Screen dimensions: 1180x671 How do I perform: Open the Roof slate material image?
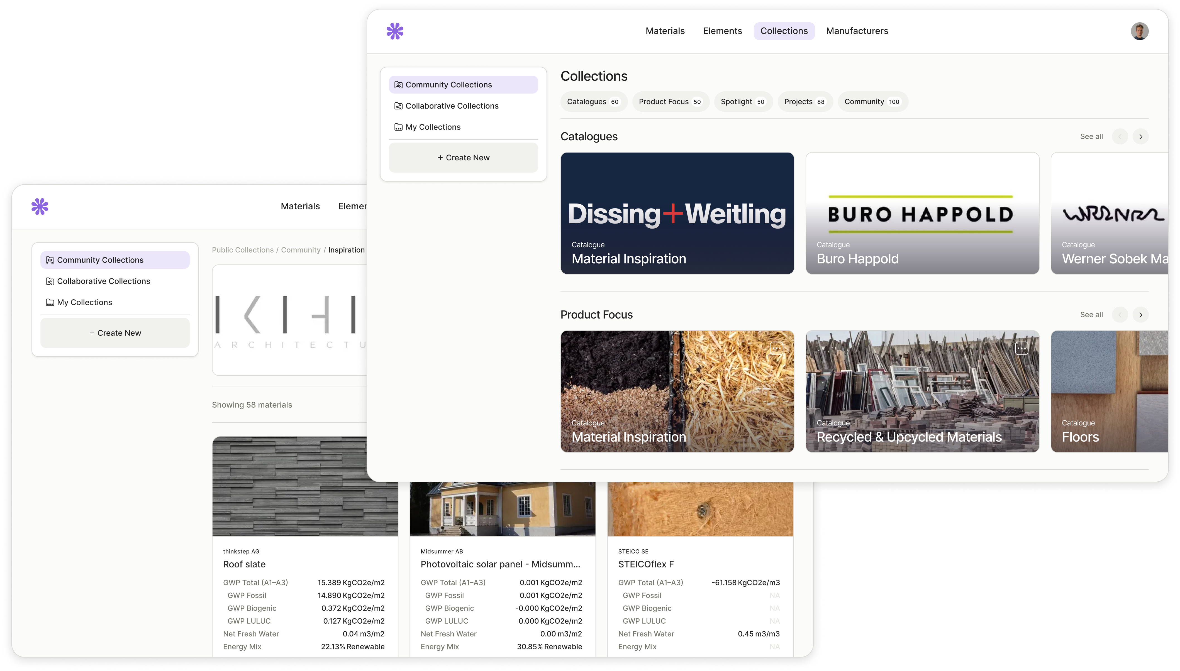(x=305, y=486)
